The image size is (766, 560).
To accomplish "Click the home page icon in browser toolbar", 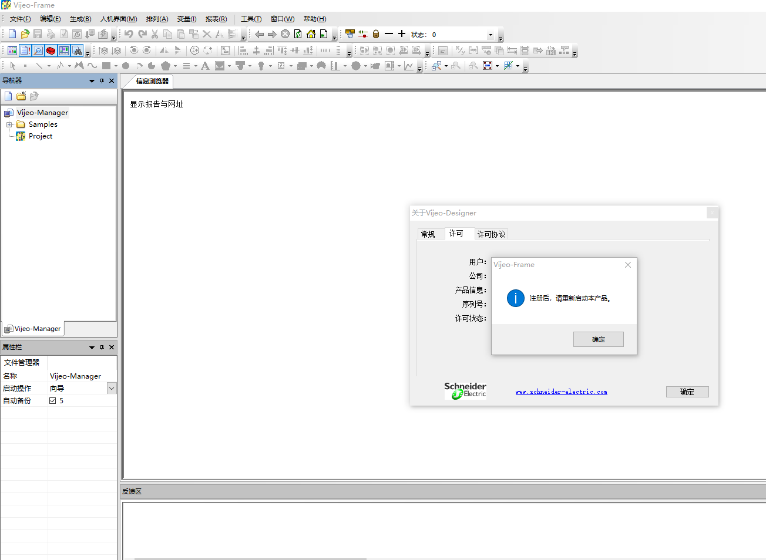I will [x=311, y=35].
